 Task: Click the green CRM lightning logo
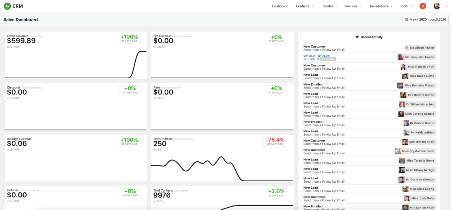[7, 6]
